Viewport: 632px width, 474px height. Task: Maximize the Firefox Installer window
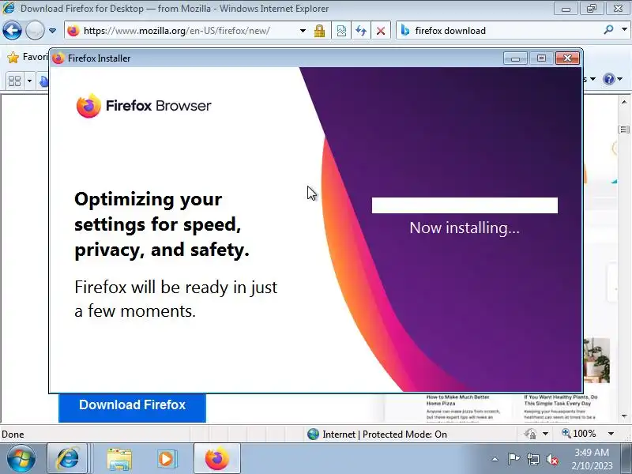click(x=541, y=58)
